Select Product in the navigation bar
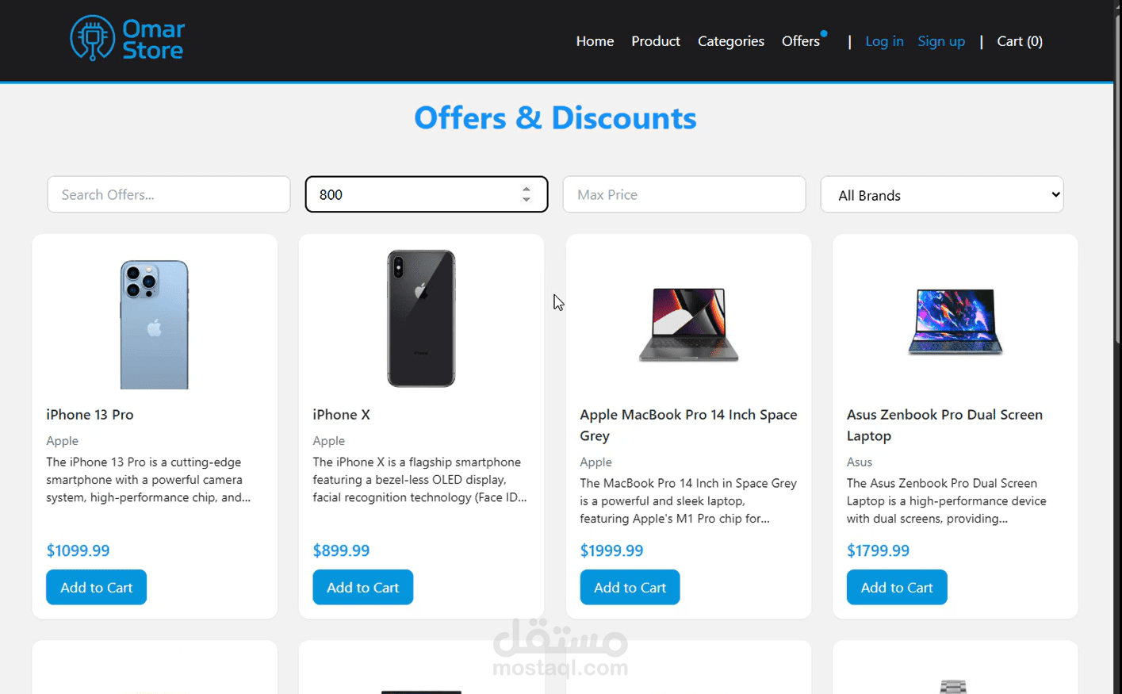The image size is (1122, 694). [656, 40]
